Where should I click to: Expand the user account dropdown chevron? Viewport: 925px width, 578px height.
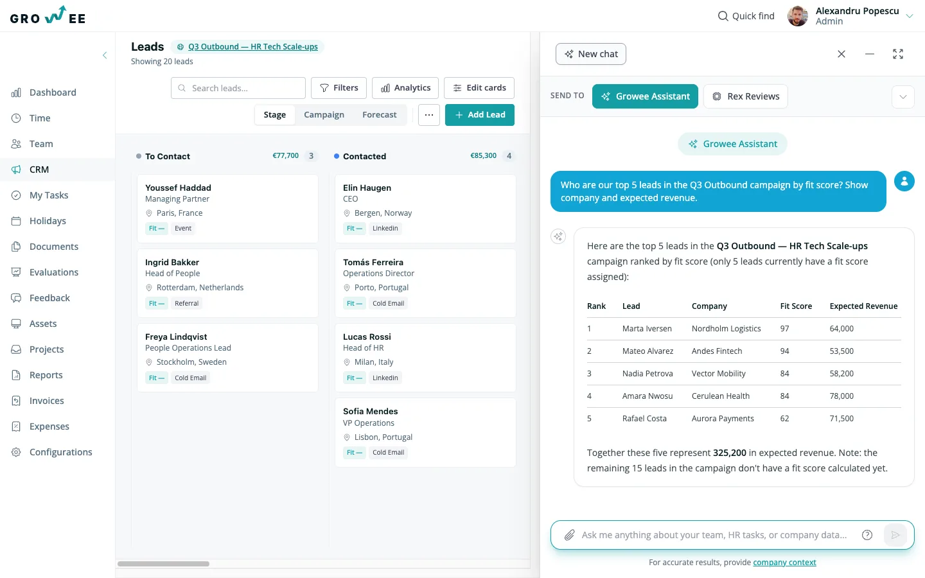tap(910, 16)
